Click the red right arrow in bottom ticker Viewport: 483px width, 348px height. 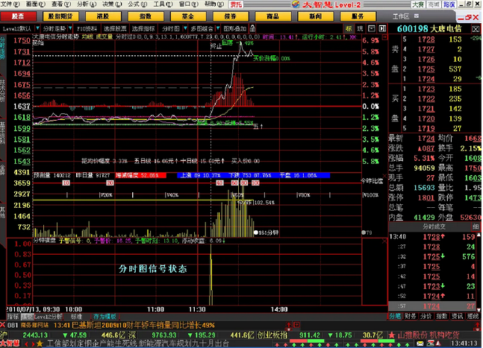coord(33,344)
